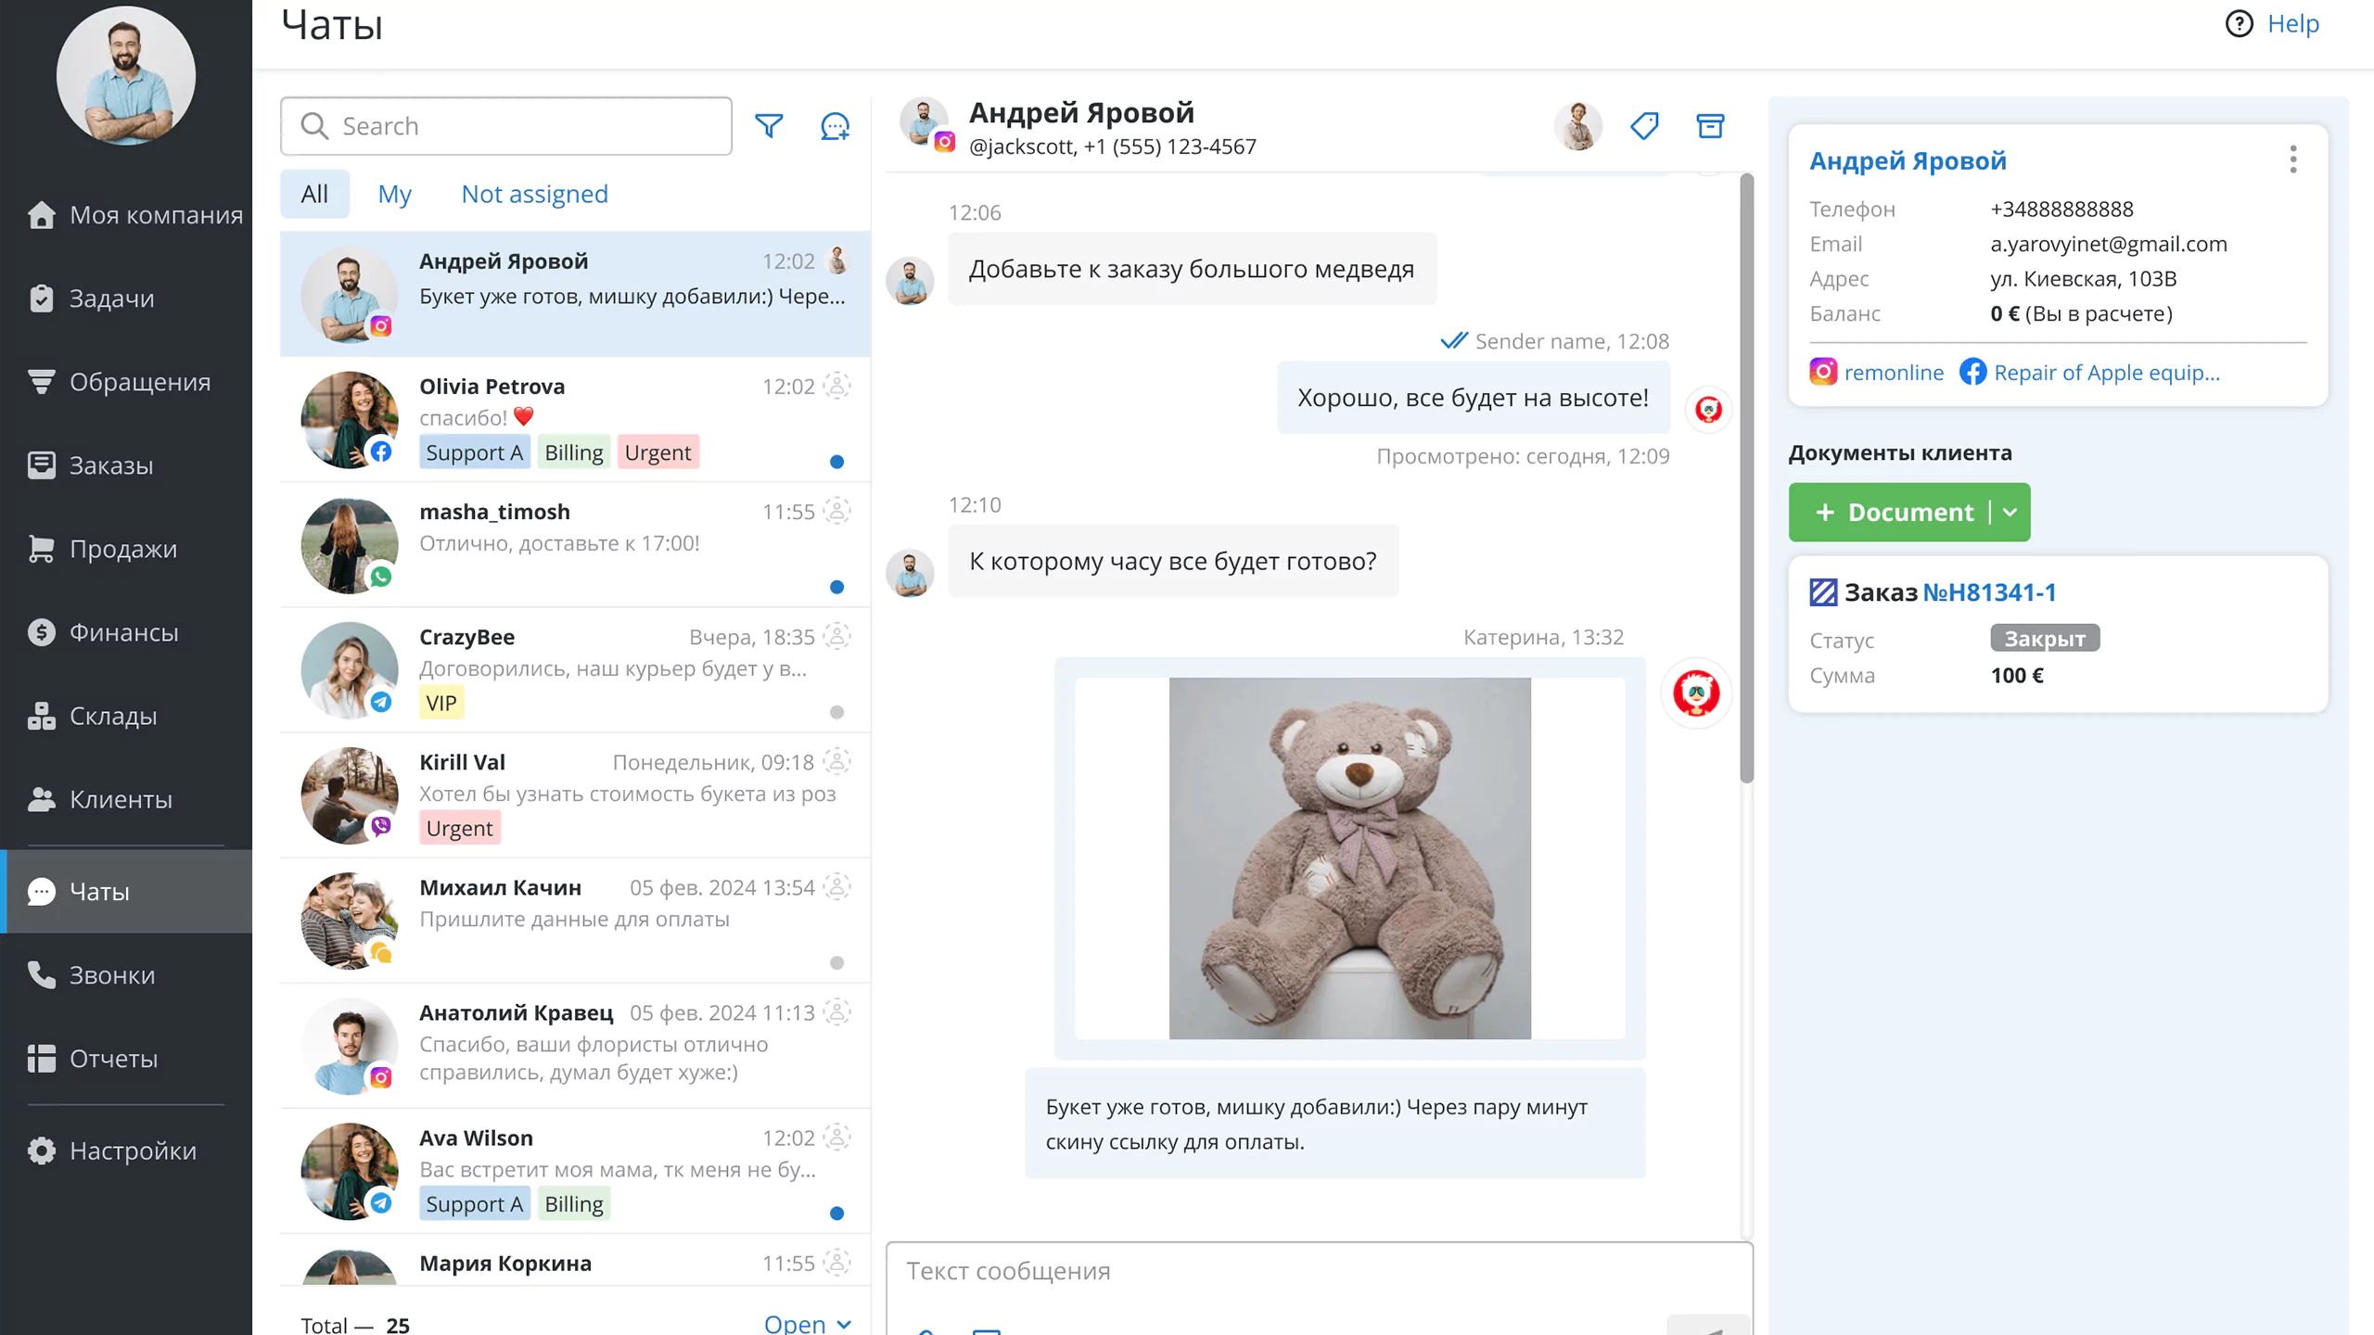Open the Open status dropdown
This screenshot has width=2374, height=1335.
coord(807,1323)
